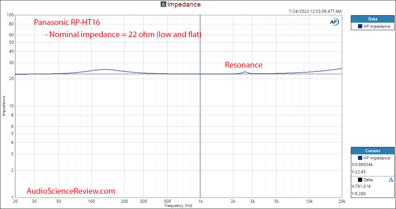Click the 5k tick on frequency axis
Image resolution: width=396 pixels, height=209 pixels.
(276, 202)
